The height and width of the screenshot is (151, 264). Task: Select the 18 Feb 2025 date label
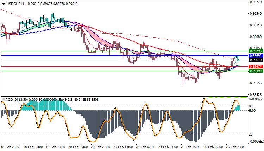pos(10,147)
